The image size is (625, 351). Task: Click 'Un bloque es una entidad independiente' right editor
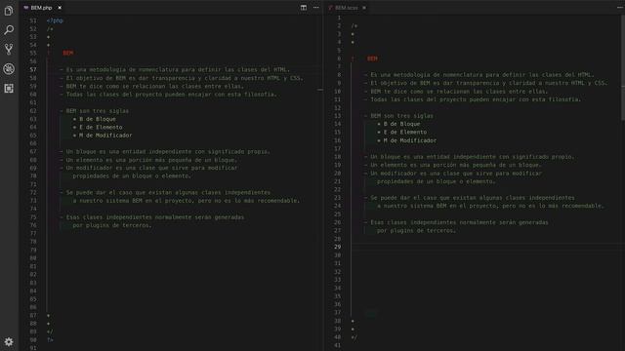(x=434, y=157)
